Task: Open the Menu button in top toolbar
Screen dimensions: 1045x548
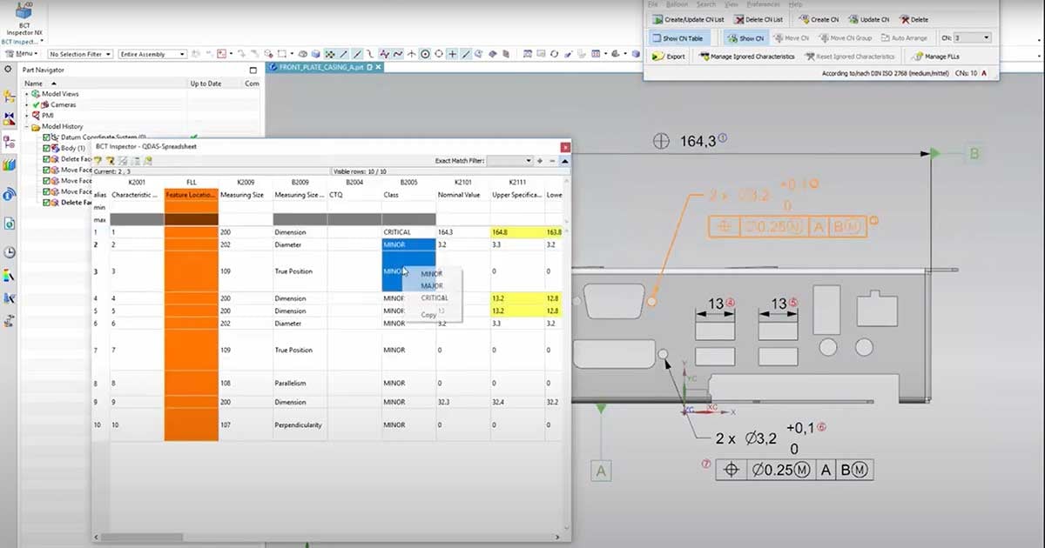Action: (x=22, y=54)
